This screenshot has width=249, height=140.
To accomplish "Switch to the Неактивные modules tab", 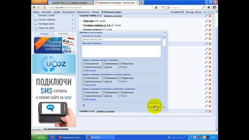I will tap(63, 34).
